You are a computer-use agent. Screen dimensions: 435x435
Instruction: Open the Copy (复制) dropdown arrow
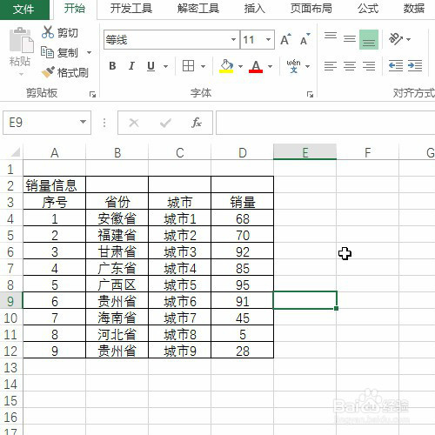click(x=89, y=52)
